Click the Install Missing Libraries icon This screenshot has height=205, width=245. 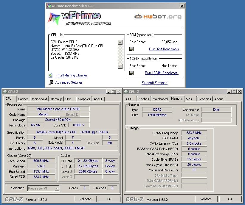(x=50, y=76)
